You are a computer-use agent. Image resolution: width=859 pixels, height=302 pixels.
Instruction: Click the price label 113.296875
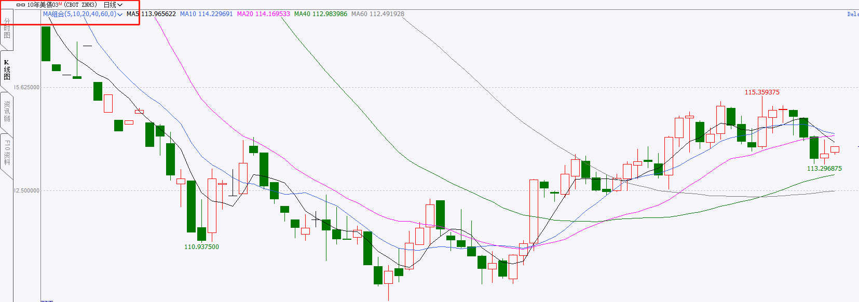click(x=824, y=169)
